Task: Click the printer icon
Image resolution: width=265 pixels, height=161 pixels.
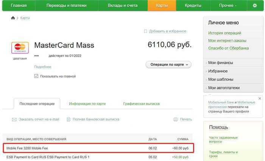Action: [x=176, y=120]
